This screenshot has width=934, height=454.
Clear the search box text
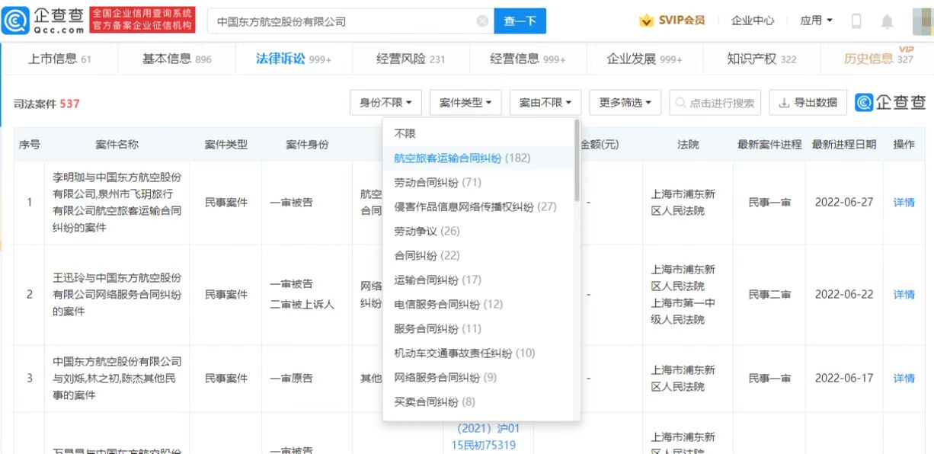tap(482, 21)
